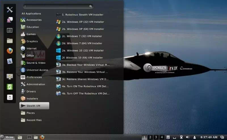Open the file manager folder in favorites sidebar
This screenshot has width=227, height=140.
coord(10,41)
